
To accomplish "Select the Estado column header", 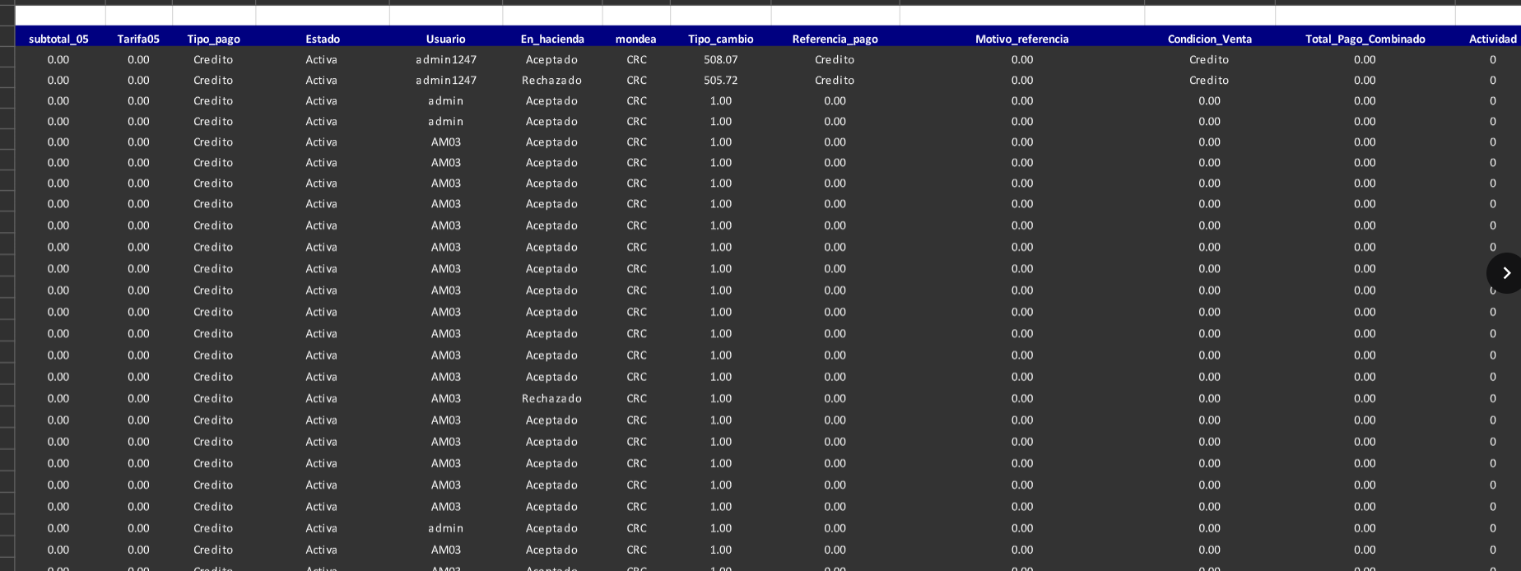I will pyautogui.click(x=322, y=39).
